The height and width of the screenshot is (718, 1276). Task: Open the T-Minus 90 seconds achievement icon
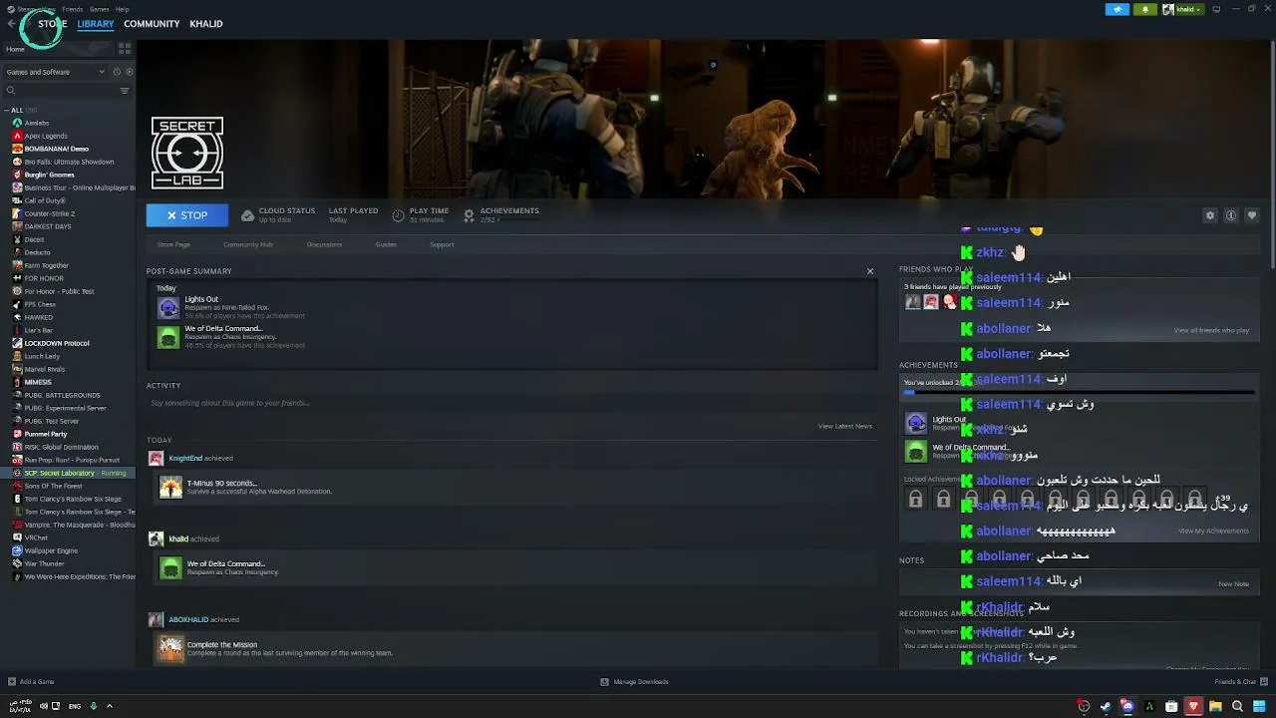click(171, 488)
